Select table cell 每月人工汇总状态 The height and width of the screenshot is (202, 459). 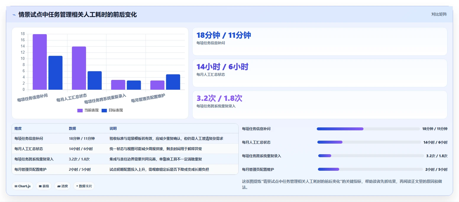point(29,149)
